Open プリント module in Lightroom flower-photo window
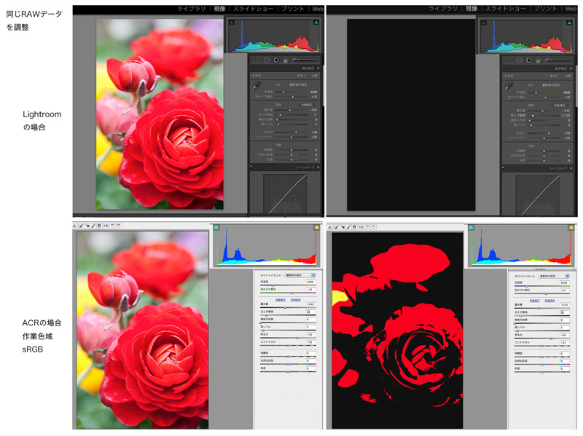This screenshot has width=583, height=436. pos(293,9)
